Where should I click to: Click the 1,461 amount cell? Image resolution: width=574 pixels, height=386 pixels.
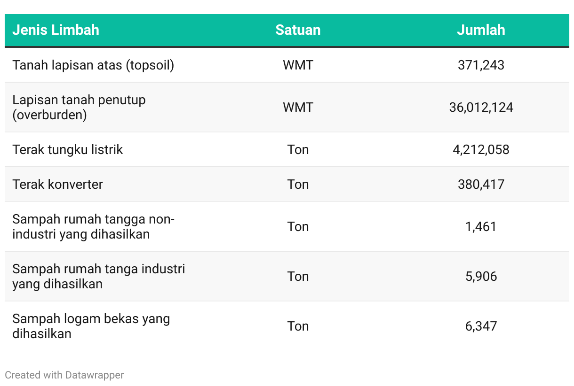point(481,226)
